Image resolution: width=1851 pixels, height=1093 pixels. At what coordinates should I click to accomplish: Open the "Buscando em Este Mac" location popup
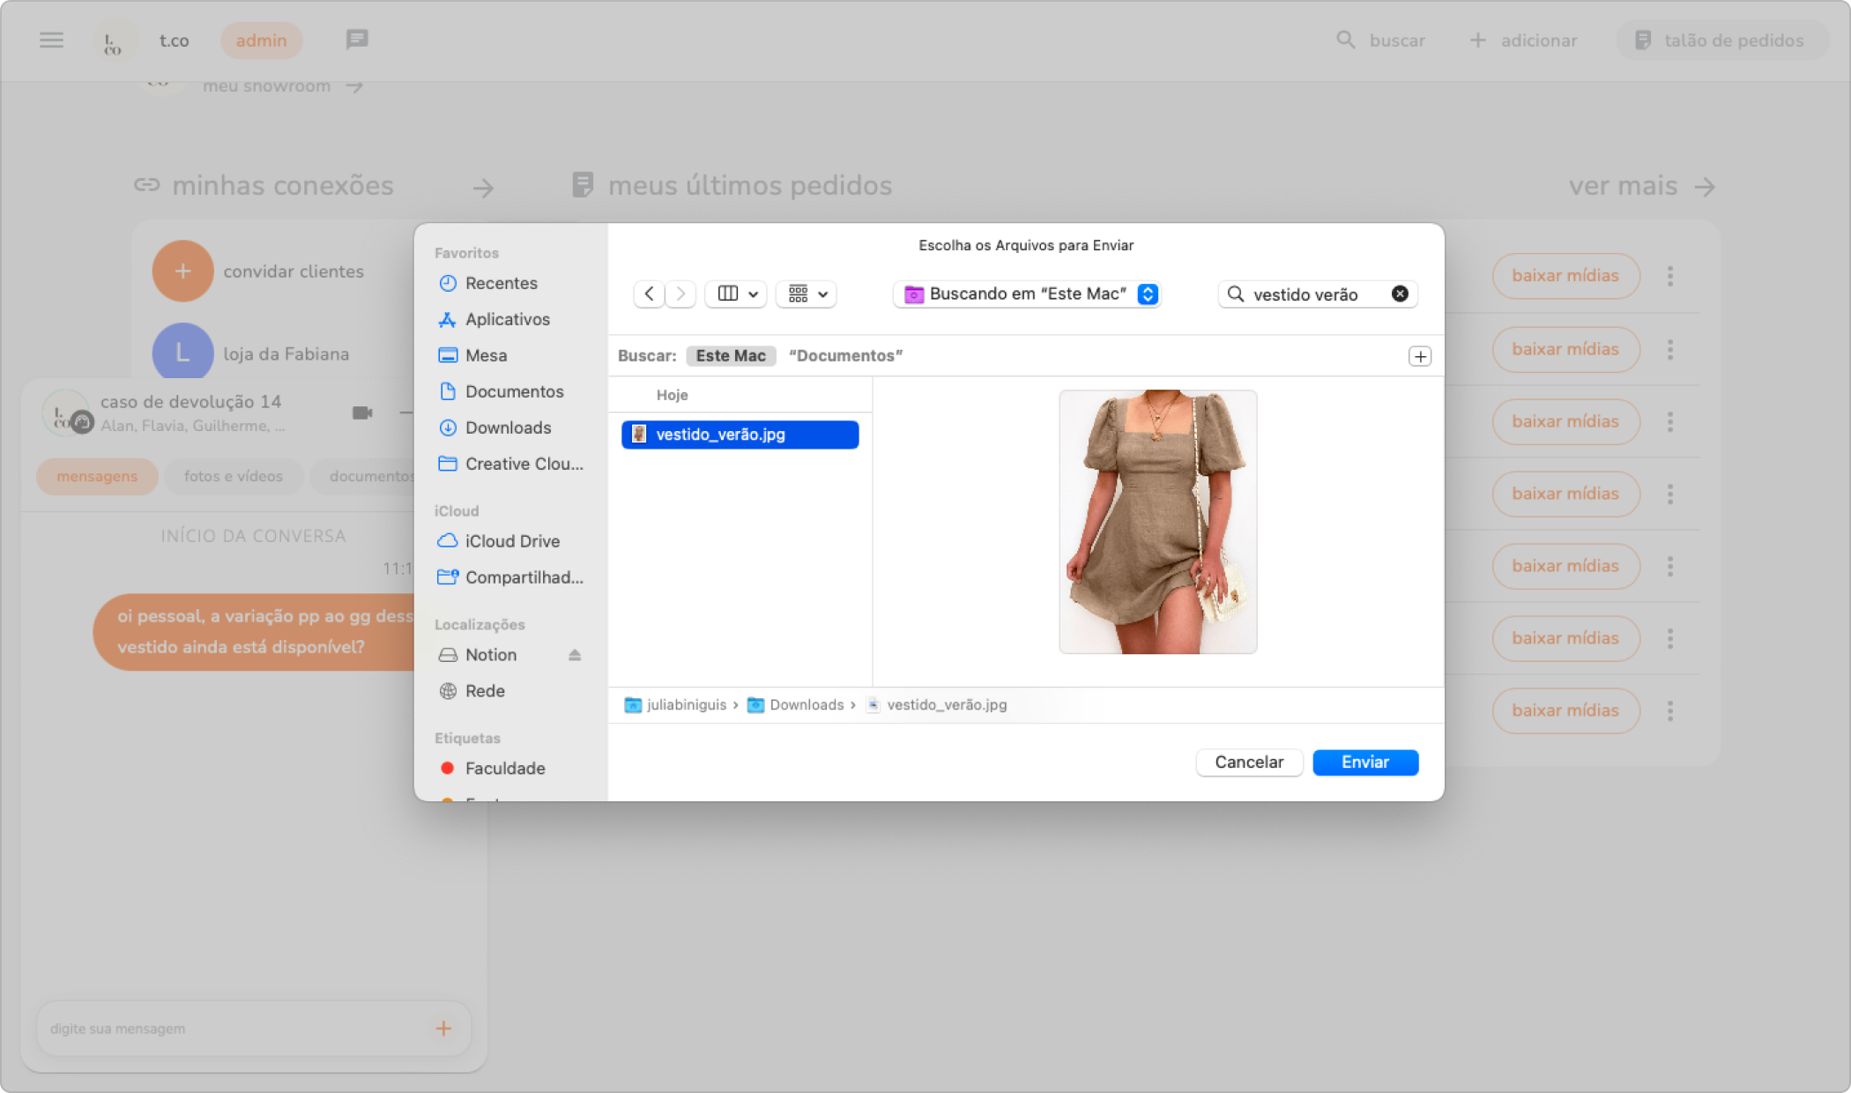1027,294
